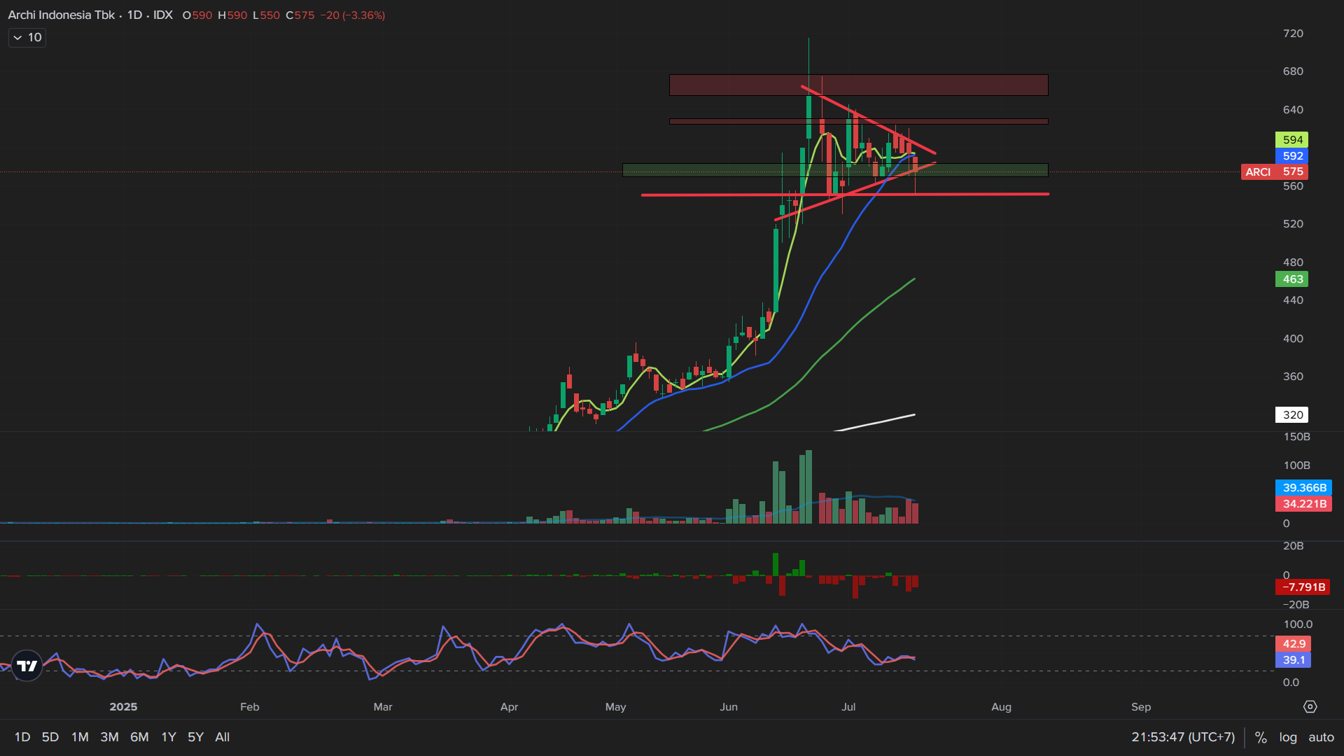Click the -20 (-3.36%) change value

[353, 15]
